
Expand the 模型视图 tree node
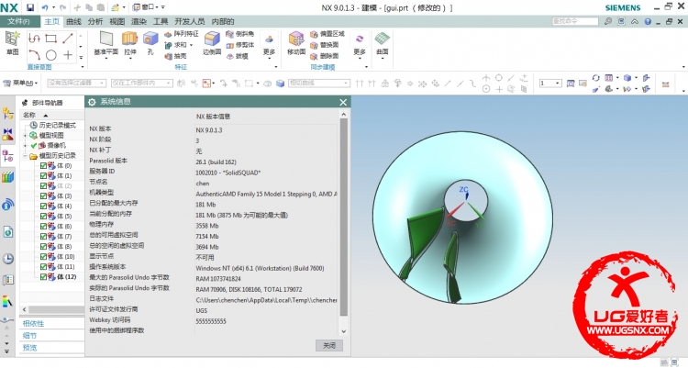coord(25,135)
